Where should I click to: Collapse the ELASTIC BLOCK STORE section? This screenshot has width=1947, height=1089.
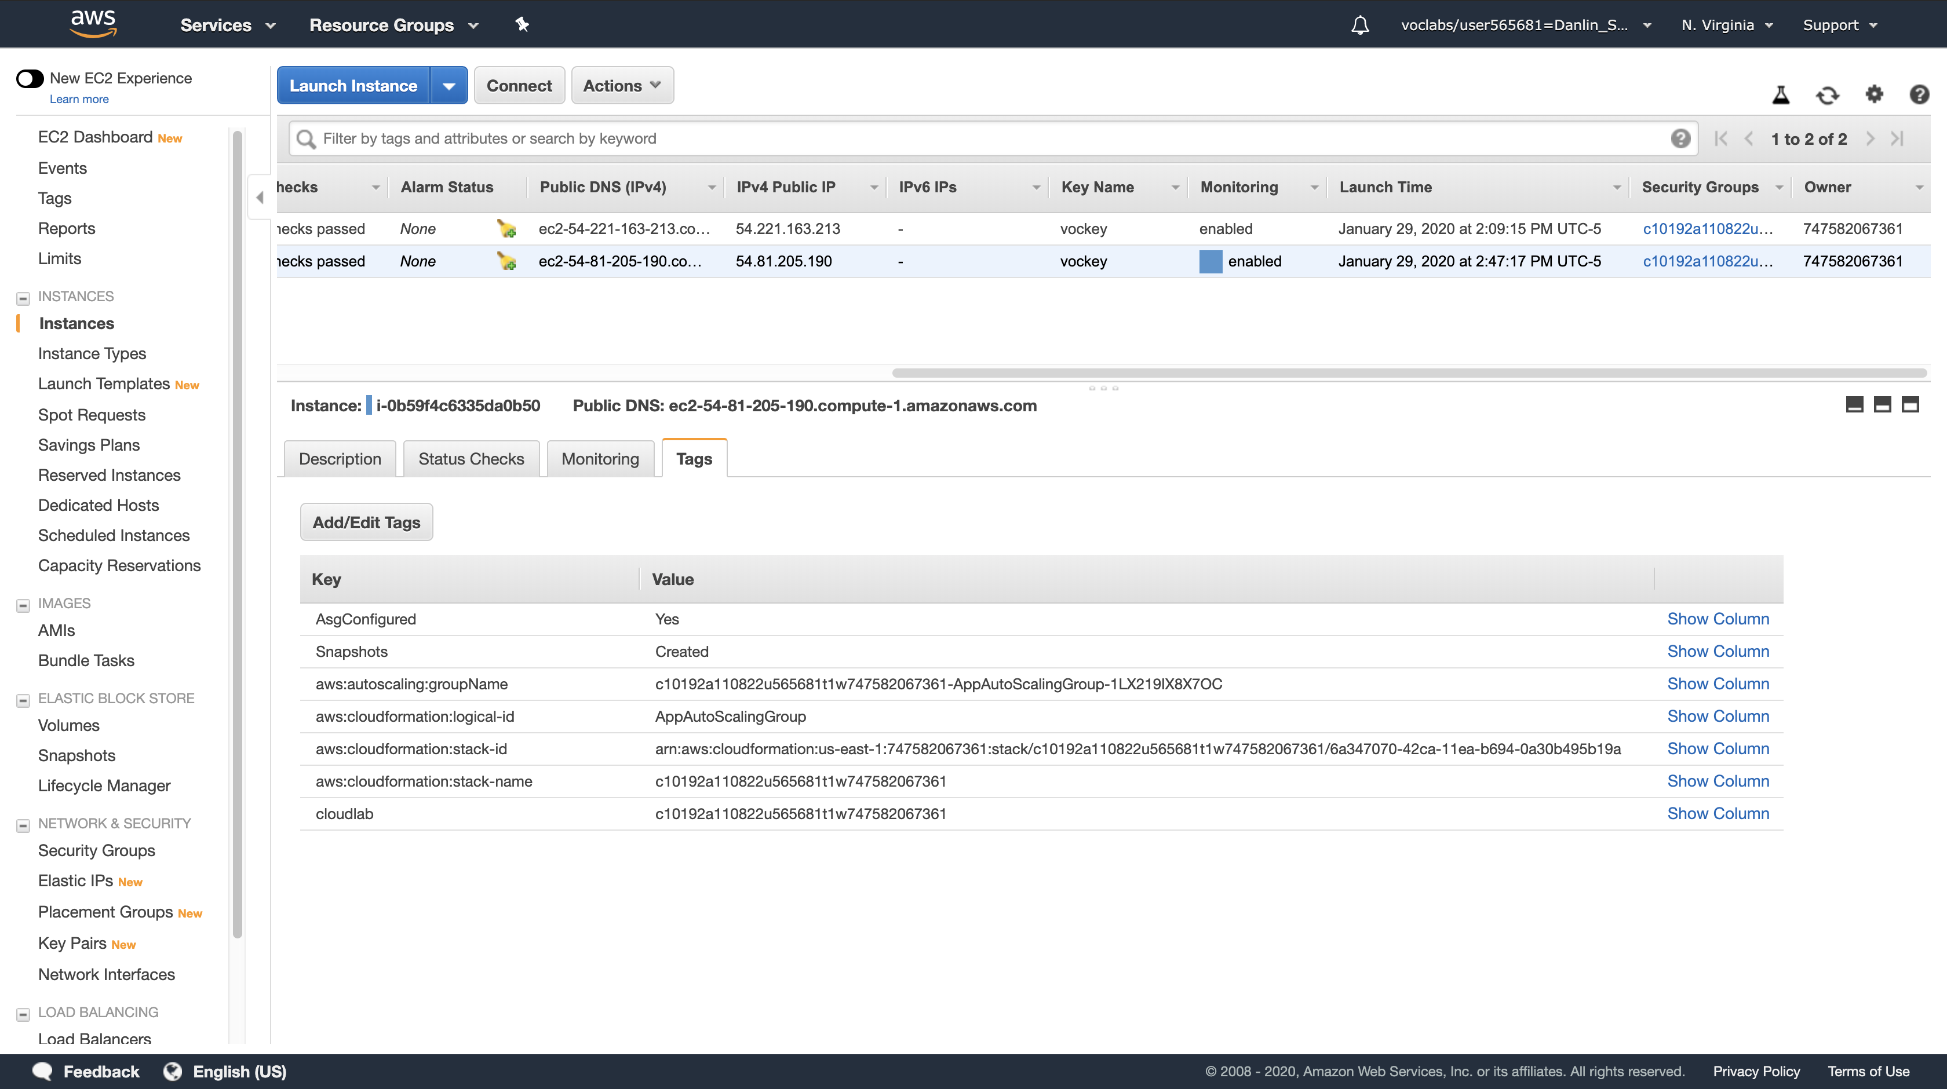(x=23, y=700)
